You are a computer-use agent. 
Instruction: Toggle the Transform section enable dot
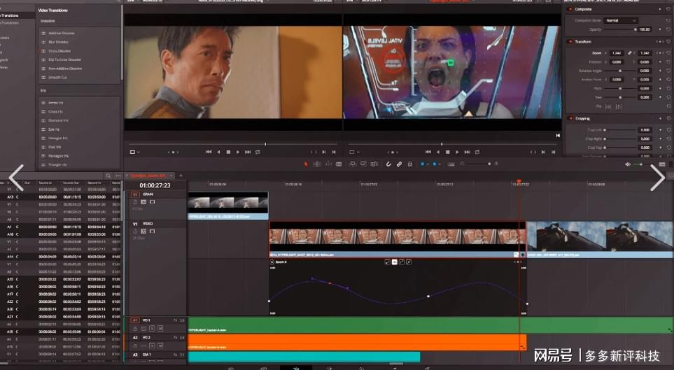(570, 42)
